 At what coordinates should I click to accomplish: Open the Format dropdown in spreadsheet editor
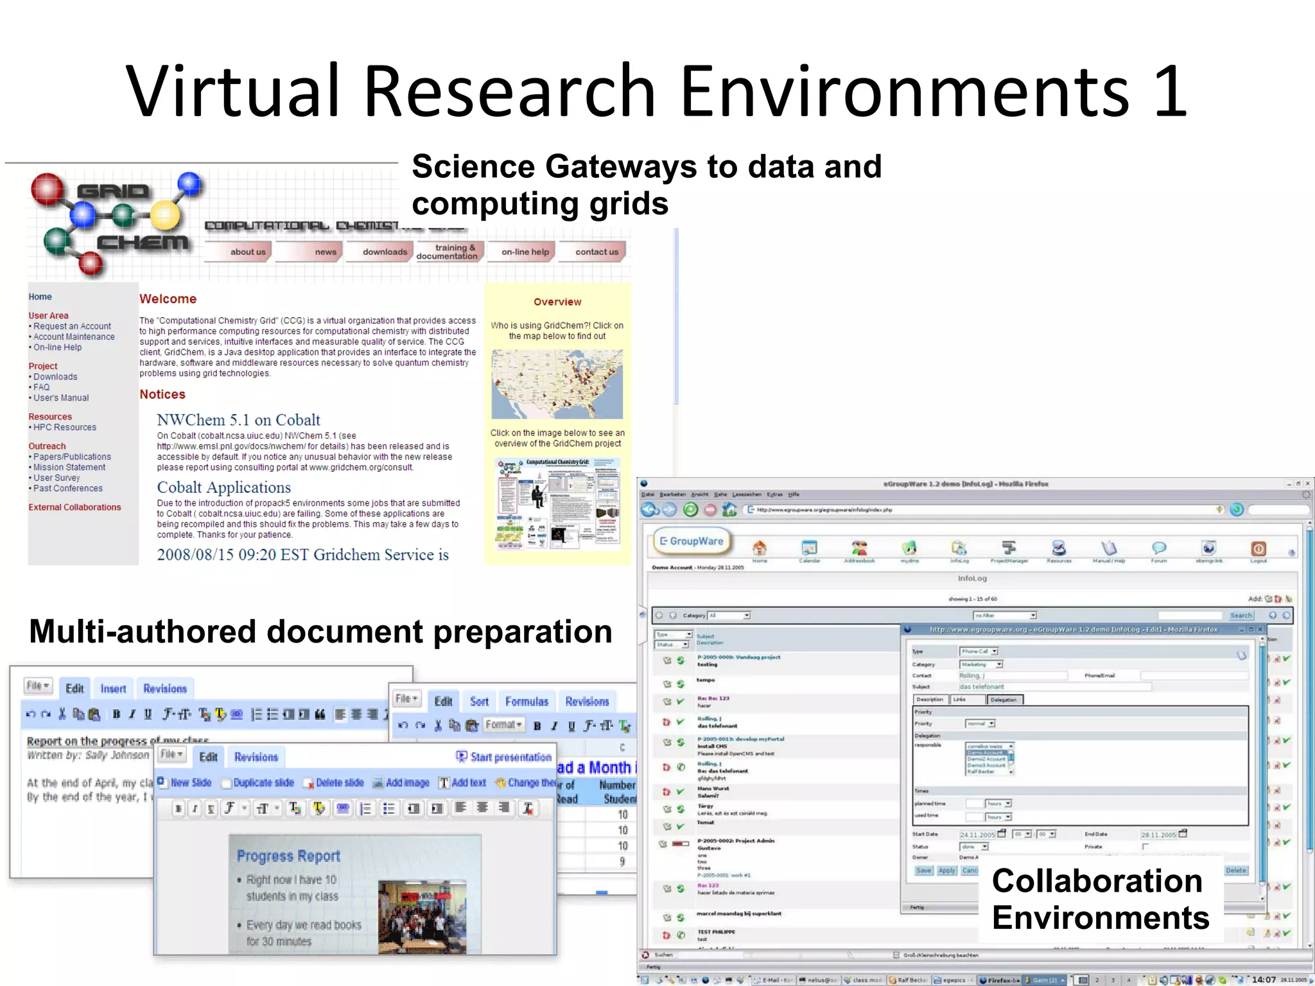(x=503, y=725)
